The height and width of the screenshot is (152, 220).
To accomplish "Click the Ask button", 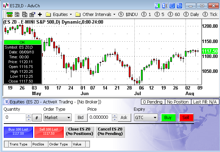I will pos(124,117).
